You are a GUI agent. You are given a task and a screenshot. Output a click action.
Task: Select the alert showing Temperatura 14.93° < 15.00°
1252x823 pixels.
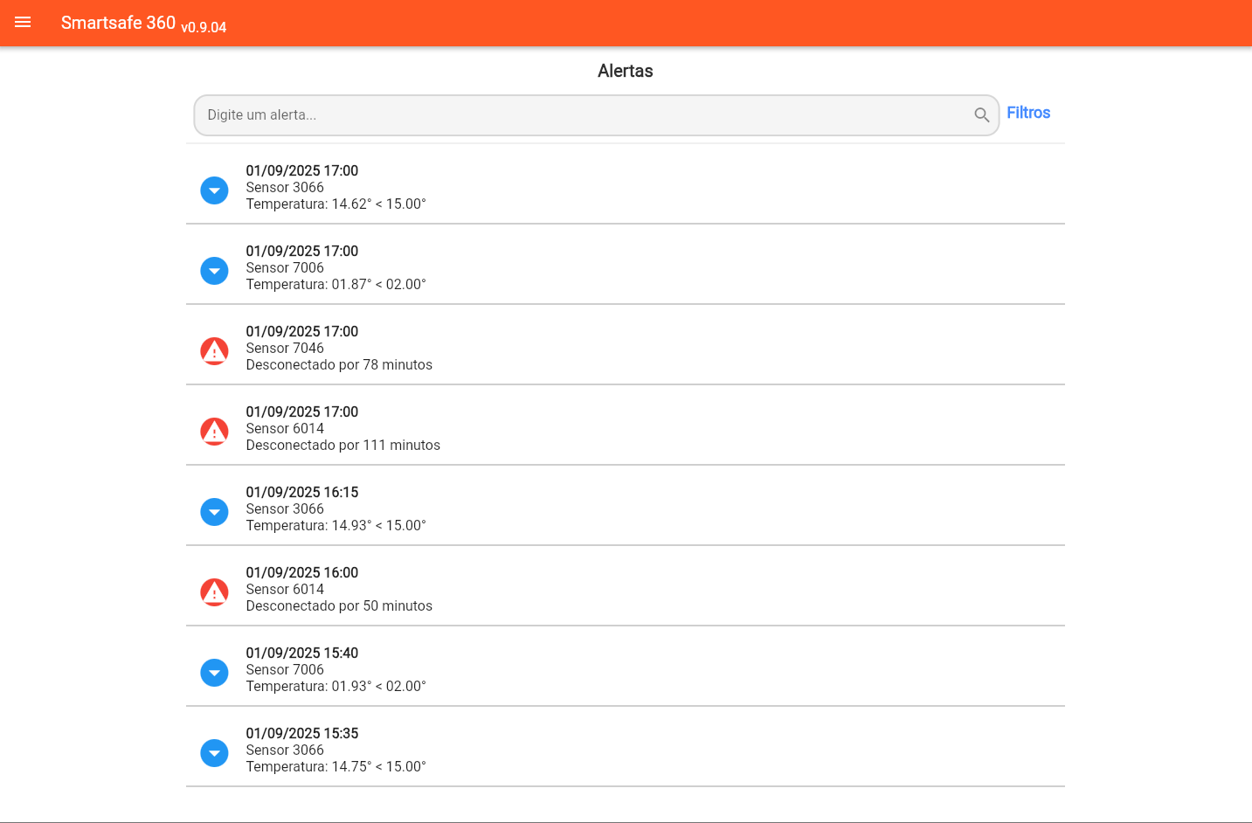(335, 525)
